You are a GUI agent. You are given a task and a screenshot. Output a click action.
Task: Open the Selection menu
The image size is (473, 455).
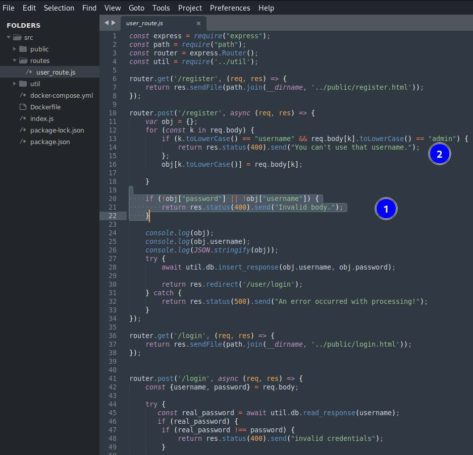pos(59,8)
